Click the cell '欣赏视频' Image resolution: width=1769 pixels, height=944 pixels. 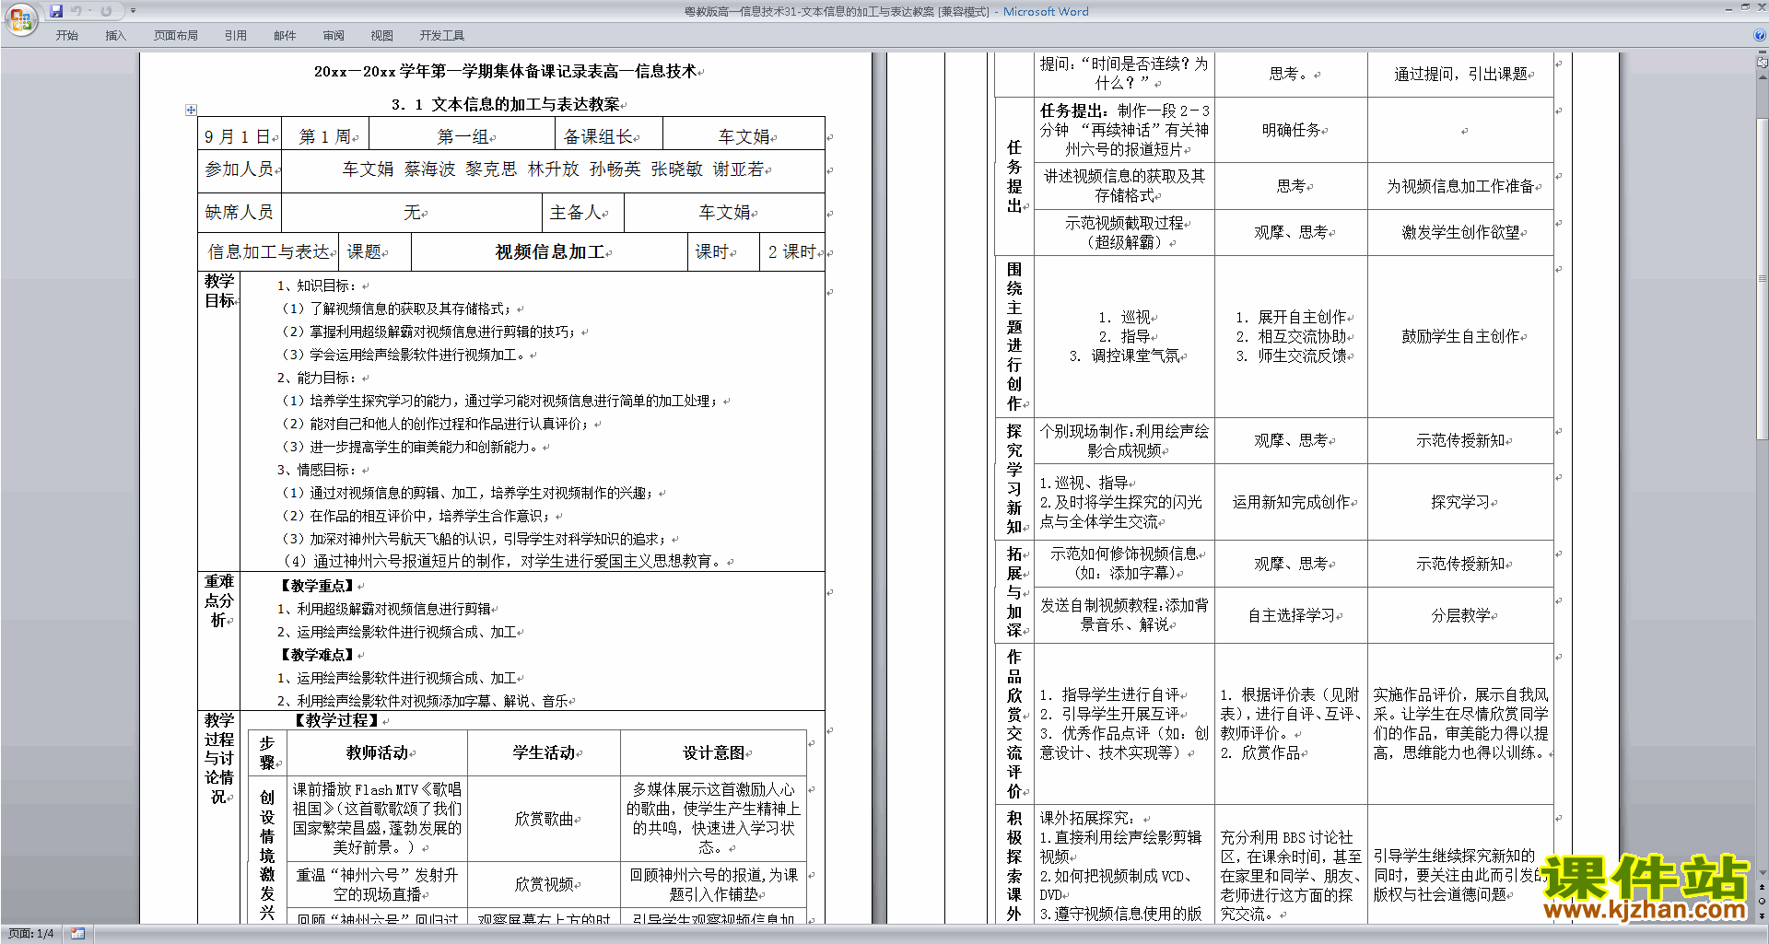(545, 883)
